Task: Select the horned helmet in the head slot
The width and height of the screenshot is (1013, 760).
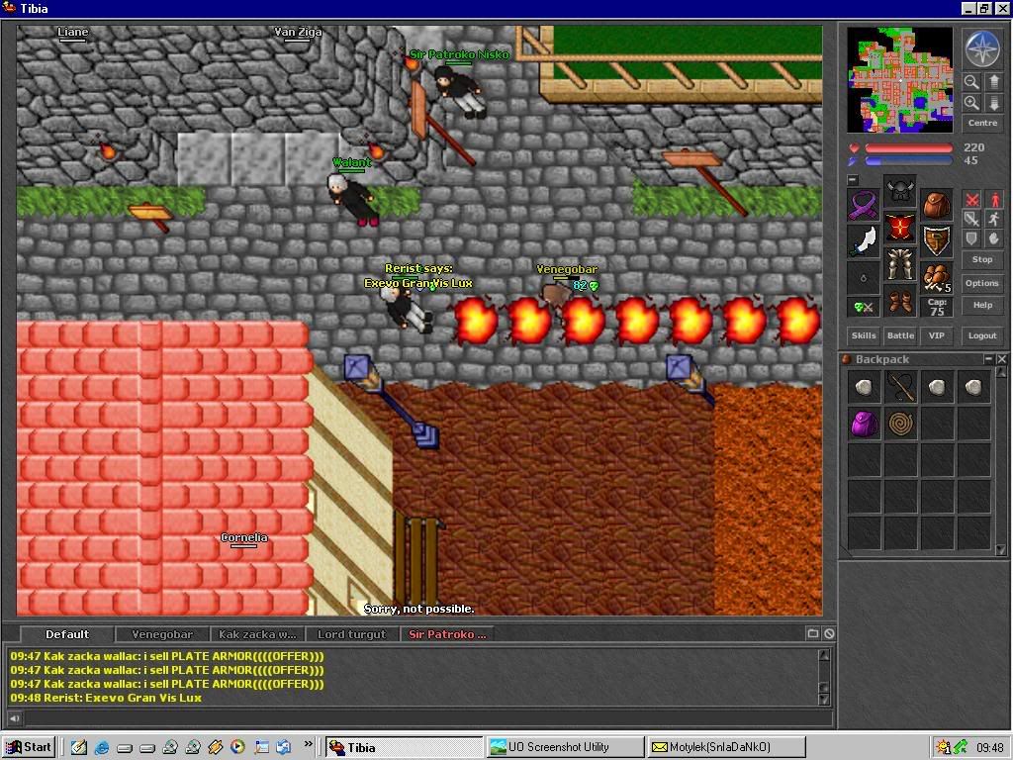Action: pos(900,191)
